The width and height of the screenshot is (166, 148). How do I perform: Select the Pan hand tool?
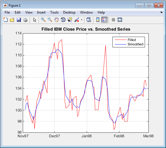click(x=56, y=20)
